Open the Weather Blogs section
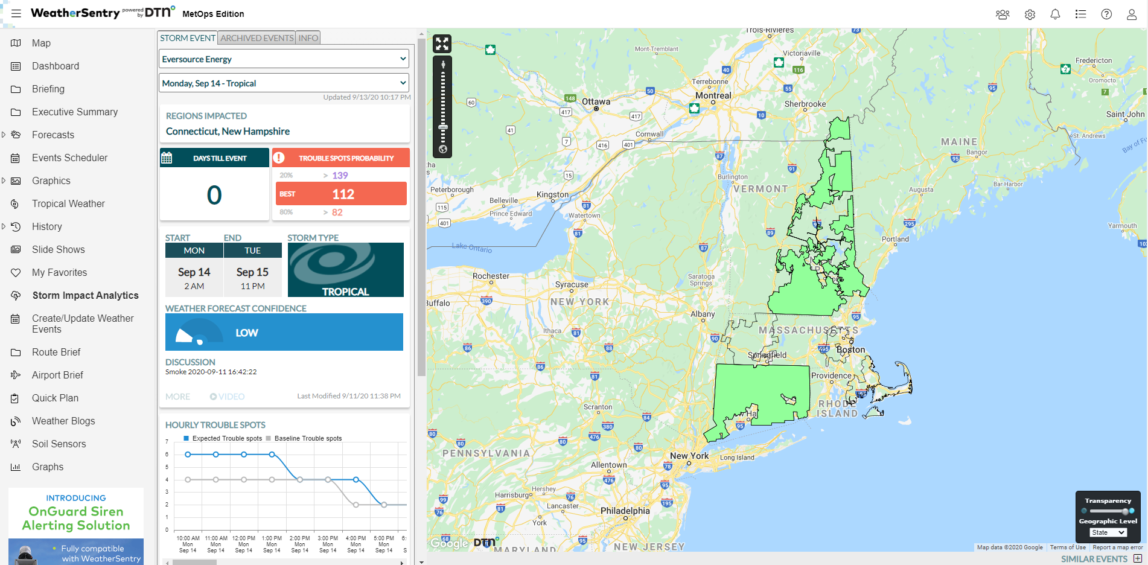 (63, 421)
